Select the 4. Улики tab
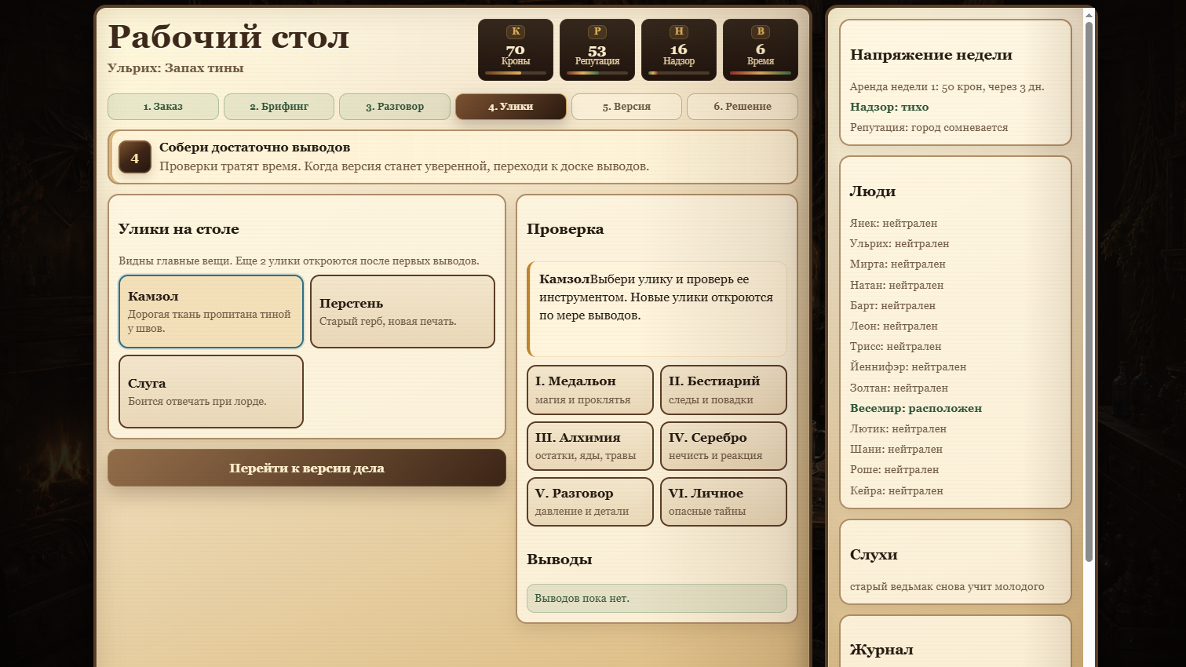This screenshot has width=1186, height=667. (x=510, y=107)
